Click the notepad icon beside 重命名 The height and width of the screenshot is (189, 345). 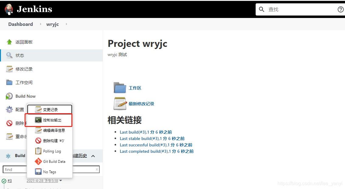click(9, 137)
